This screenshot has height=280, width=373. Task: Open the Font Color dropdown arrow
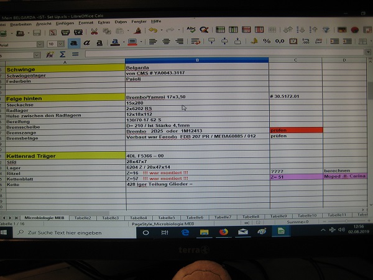(124, 42)
